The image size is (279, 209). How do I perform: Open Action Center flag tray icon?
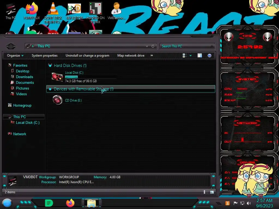point(235,203)
